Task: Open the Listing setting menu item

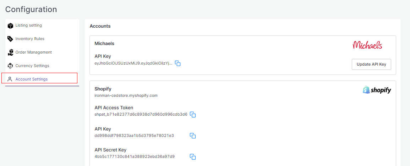Action: [28, 26]
